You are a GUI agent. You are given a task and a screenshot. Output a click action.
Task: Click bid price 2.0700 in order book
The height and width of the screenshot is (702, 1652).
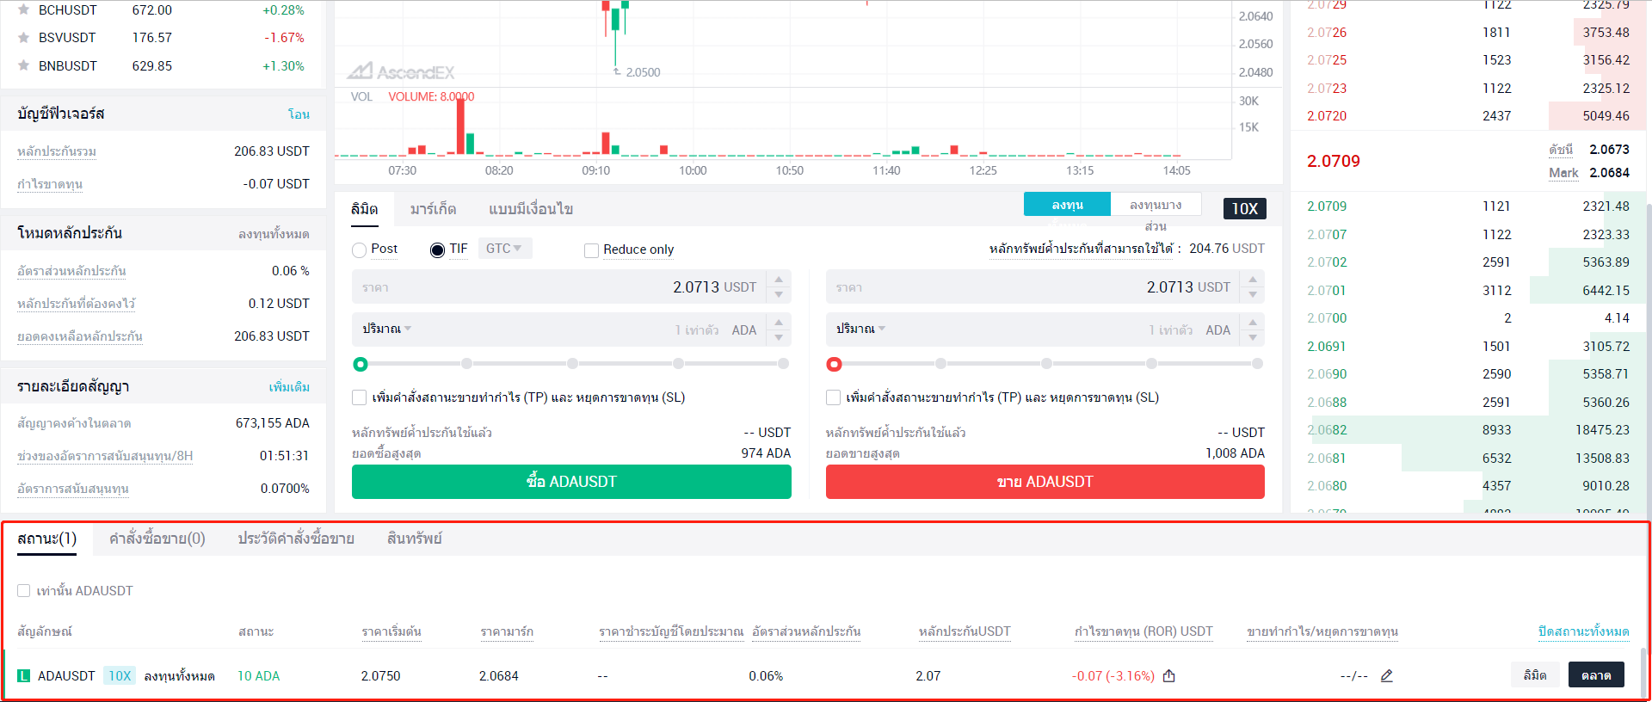pos(1327,318)
